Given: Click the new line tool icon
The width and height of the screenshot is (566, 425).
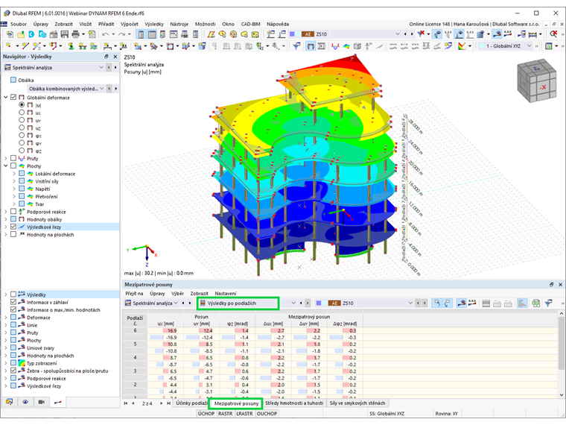Looking at the screenshot, I should click(x=25, y=46).
